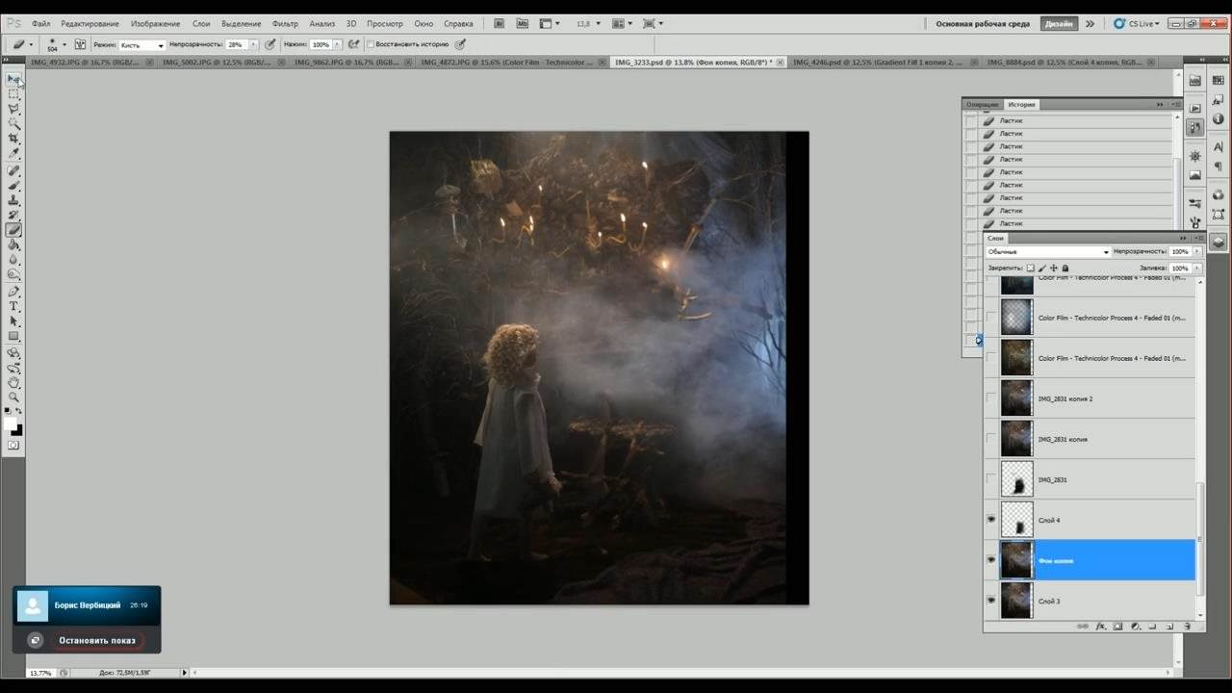The image size is (1232, 693).
Task: Hide the Слой 3 layer
Action: (990, 601)
